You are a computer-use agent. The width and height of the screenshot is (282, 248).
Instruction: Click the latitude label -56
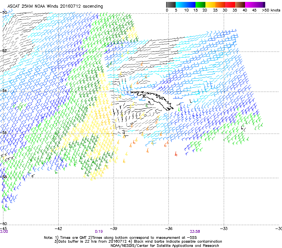(x=3, y=132)
